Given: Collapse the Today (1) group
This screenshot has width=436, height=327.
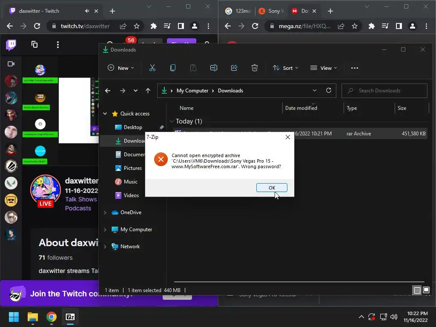Looking at the screenshot, I should [x=172, y=121].
